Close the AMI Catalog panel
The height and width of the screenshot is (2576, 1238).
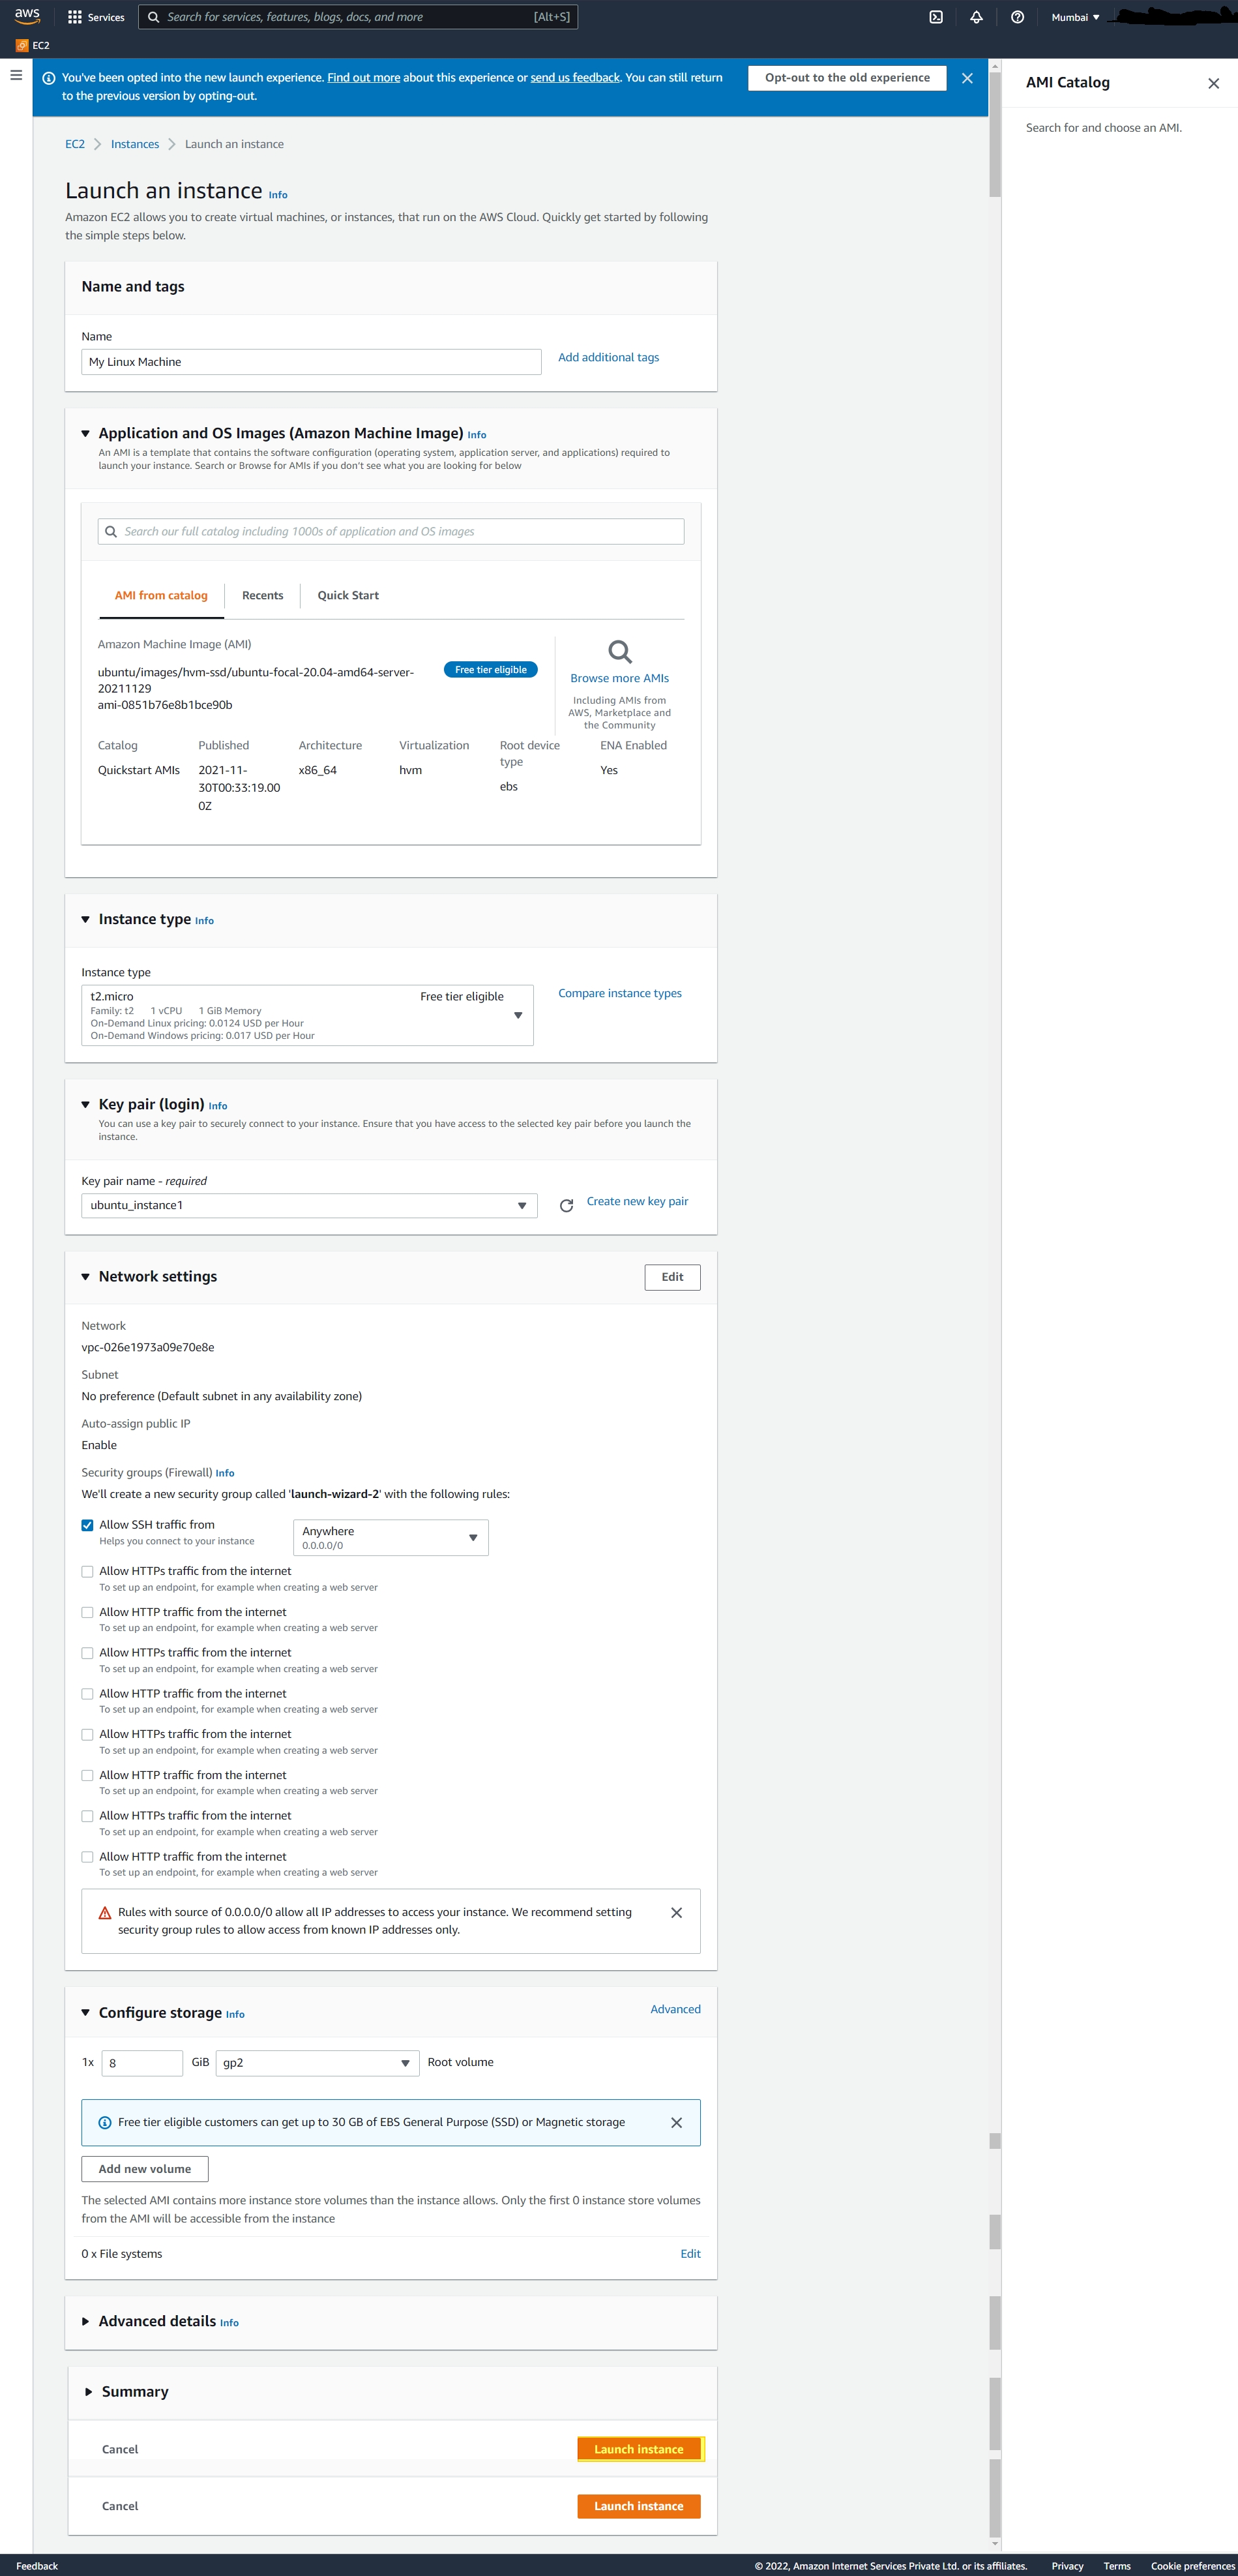click(1213, 83)
